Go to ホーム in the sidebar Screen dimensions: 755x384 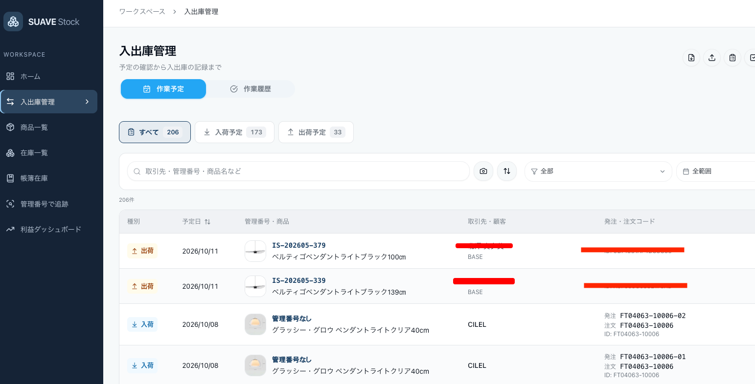(49, 76)
